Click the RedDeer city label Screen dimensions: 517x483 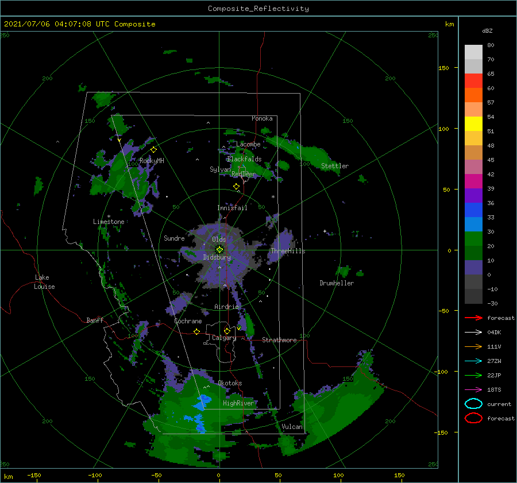click(x=244, y=174)
